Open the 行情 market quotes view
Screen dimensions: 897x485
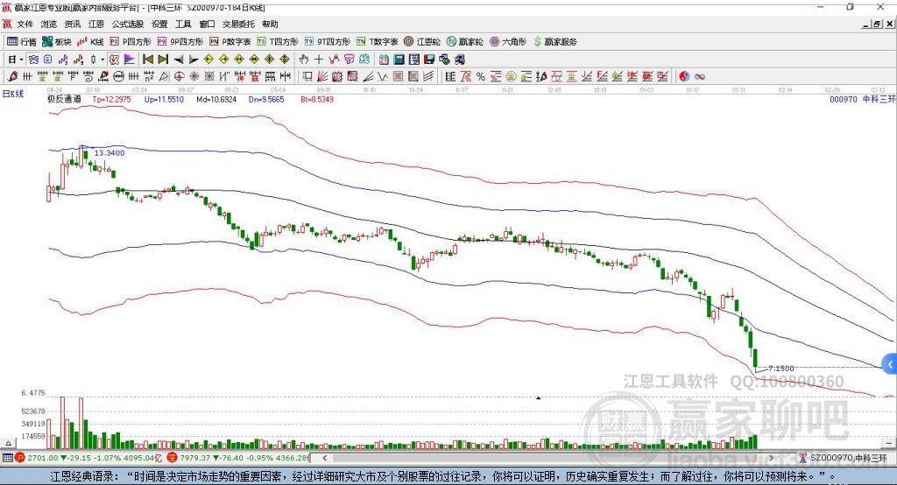click(x=23, y=41)
